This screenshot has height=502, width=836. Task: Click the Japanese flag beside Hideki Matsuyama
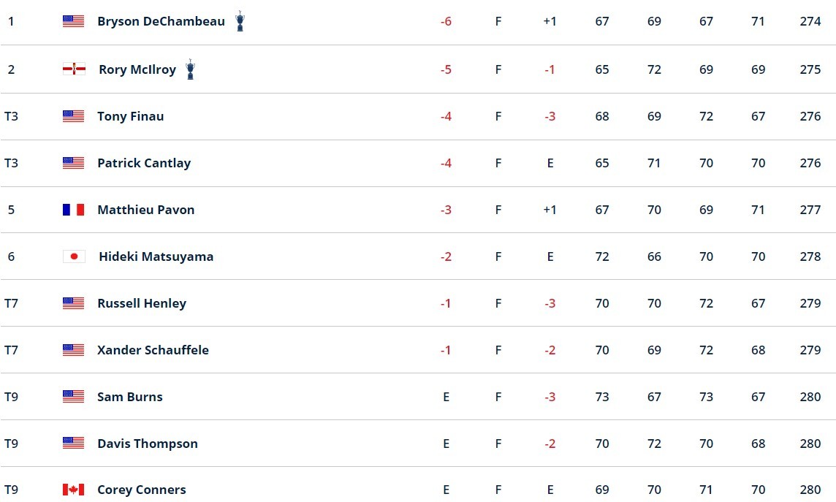tap(74, 256)
